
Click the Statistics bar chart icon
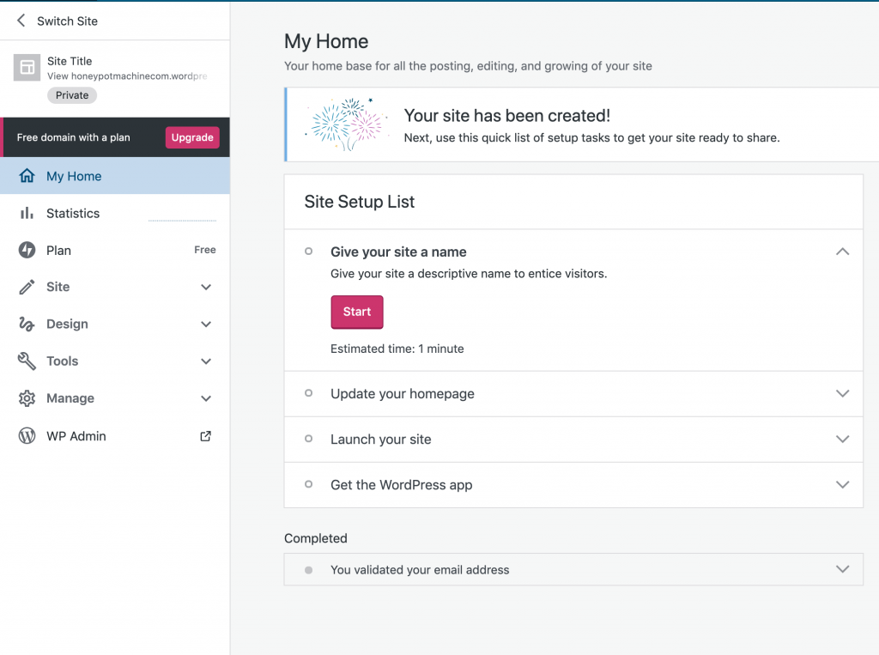[27, 213]
